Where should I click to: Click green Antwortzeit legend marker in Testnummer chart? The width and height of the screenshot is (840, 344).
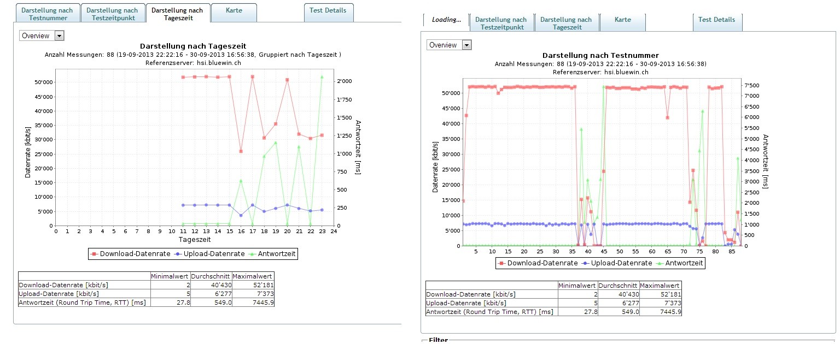tap(660, 263)
